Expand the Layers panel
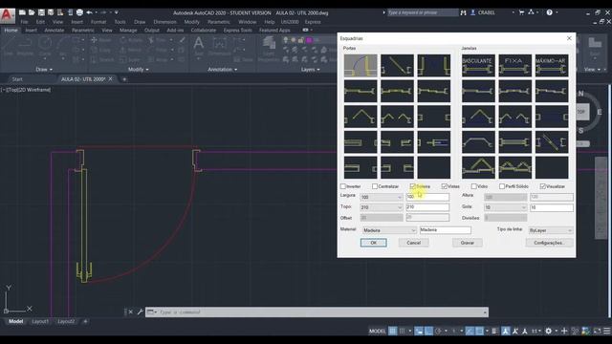612x344 pixels. tap(310, 70)
